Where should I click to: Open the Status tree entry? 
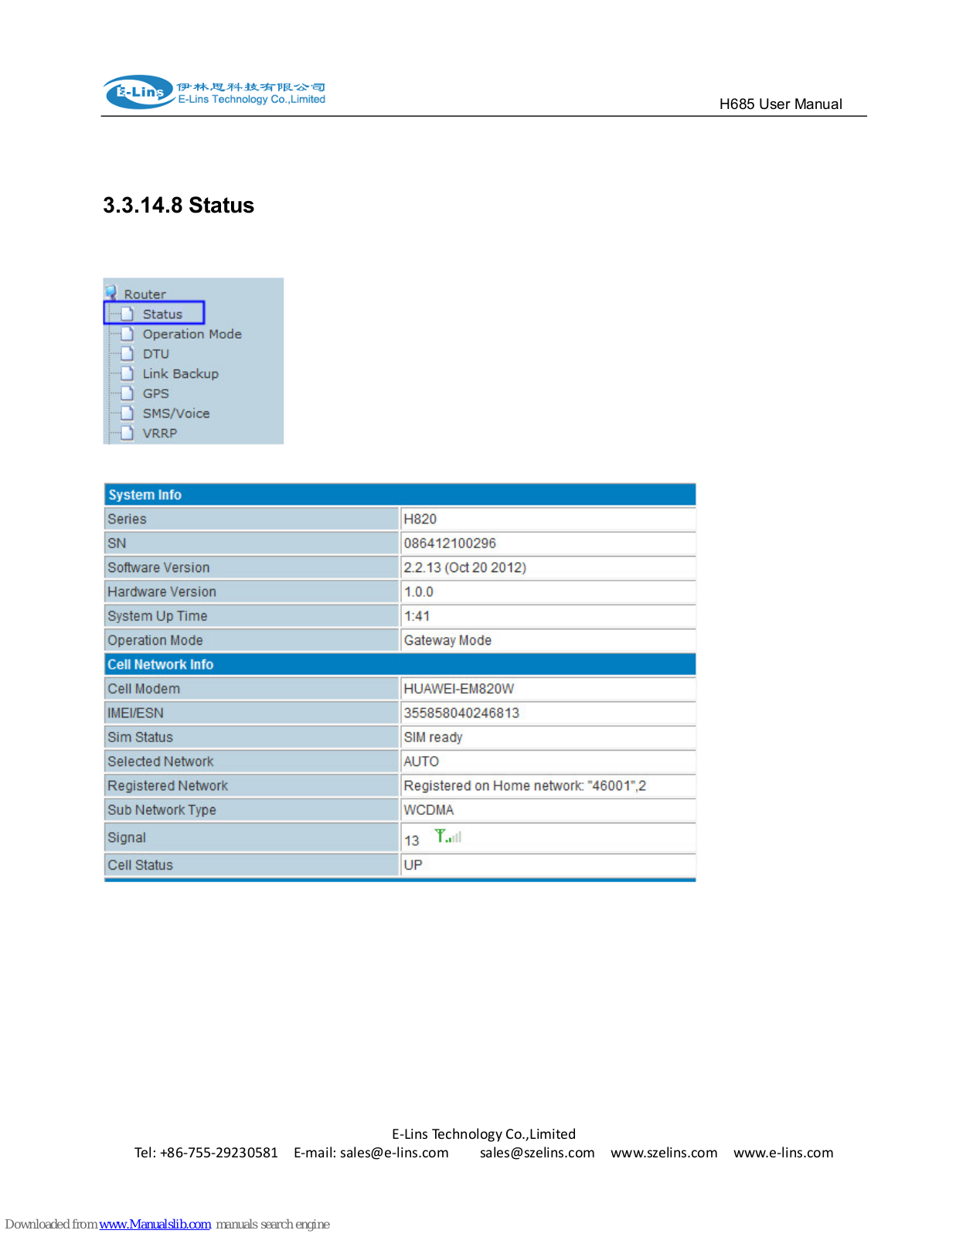coord(162,314)
